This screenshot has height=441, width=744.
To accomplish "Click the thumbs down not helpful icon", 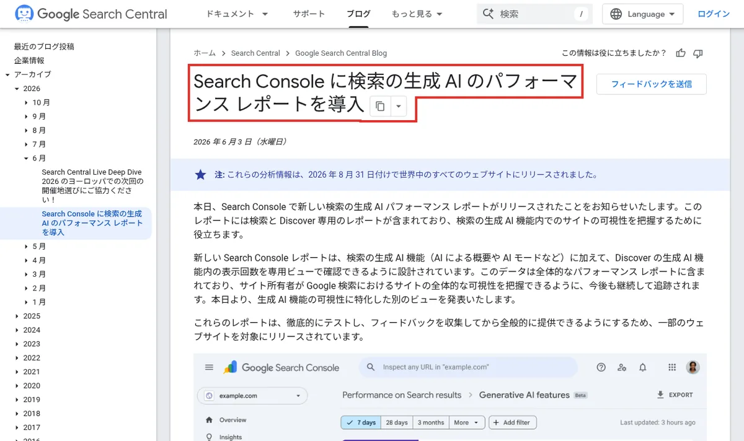I will (x=698, y=53).
